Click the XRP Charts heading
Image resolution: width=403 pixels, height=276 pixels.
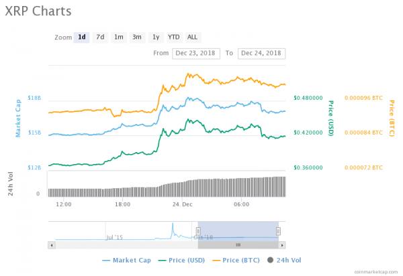38,11
